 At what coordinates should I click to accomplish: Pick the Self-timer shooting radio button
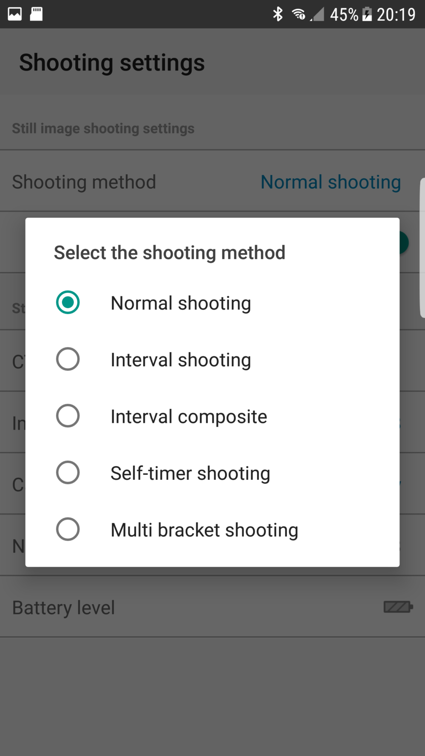pos(68,472)
